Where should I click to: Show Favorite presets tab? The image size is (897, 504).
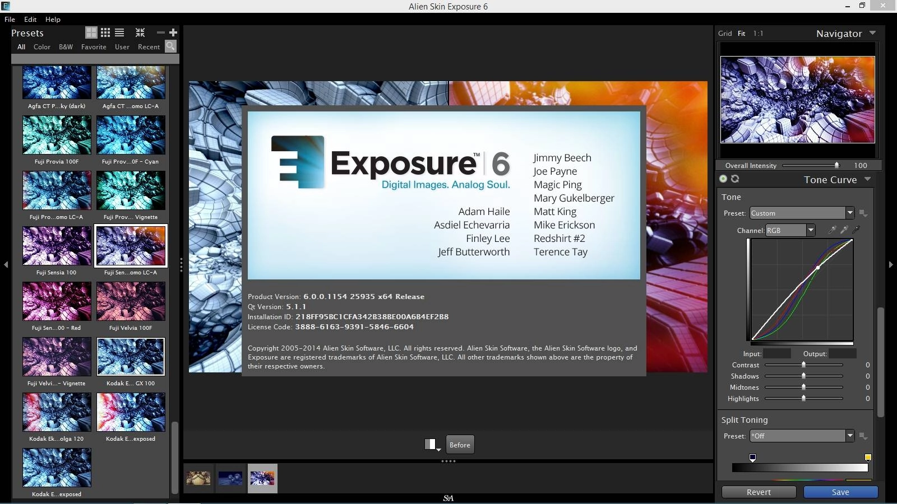coord(94,47)
